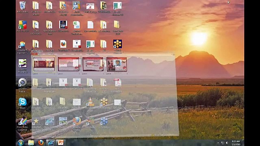260x146 pixels.
Task: Click the taskbar clock showing 8:33 AM
Action: [236, 143]
